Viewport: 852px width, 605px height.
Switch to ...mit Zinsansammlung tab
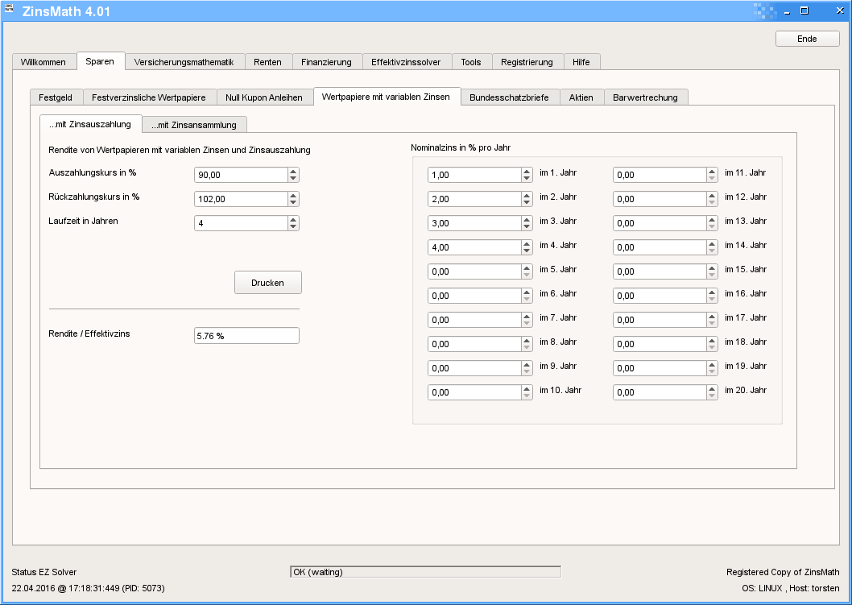194,125
